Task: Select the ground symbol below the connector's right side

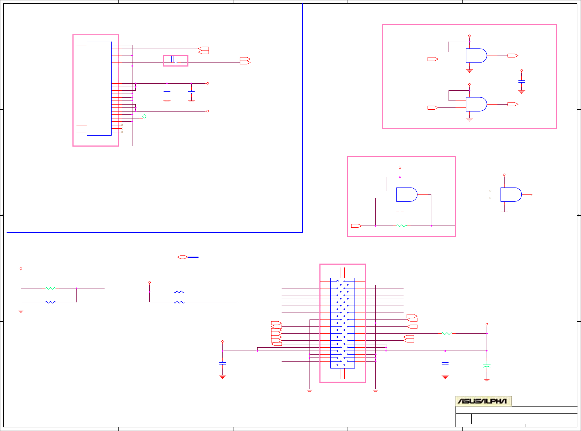Action: (x=375, y=391)
